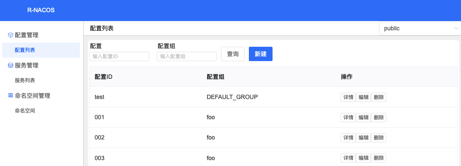This screenshot has height=166, width=461.
Task: Open 详情 for the test config
Action: (x=348, y=97)
